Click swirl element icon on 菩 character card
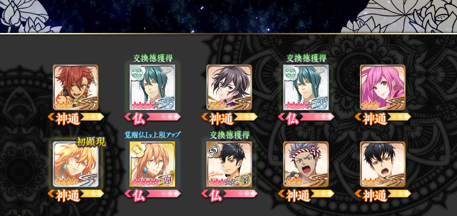The width and height of the screenshot is (457, 216). click(x=213, y=148)
